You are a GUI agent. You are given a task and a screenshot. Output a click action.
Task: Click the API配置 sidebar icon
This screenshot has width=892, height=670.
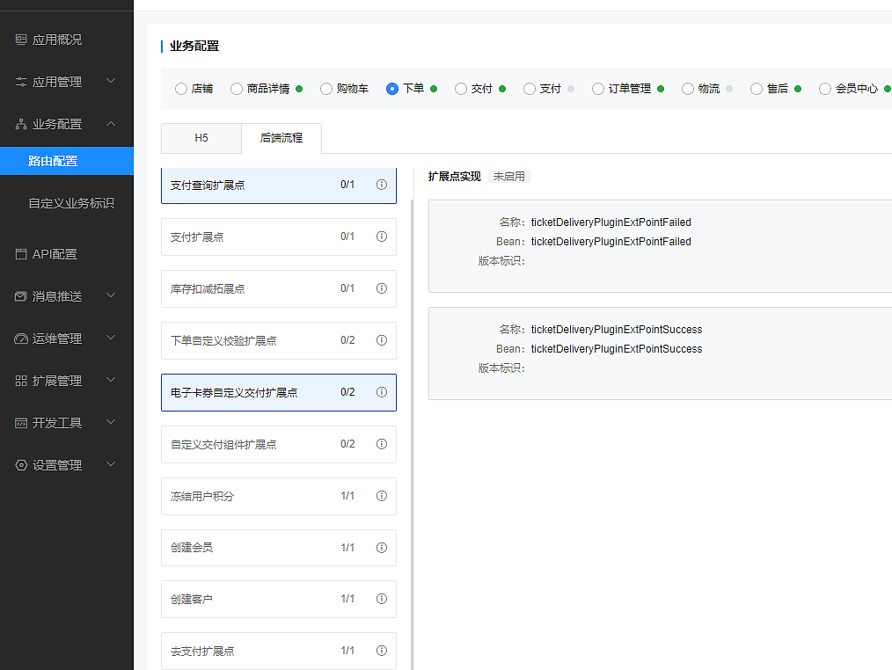point(21,254)
